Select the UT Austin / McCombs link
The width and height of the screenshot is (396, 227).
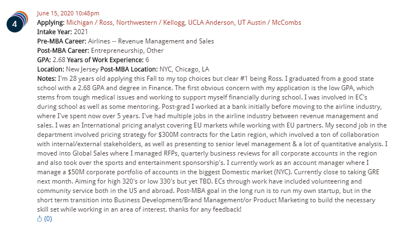(269, 23)
